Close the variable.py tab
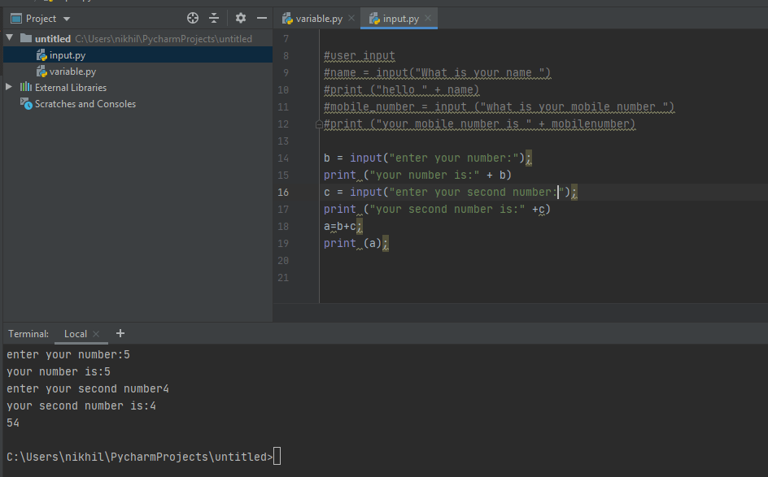Image resolution: width=768 pixels, height=477 pixels. tap(351, 18)
